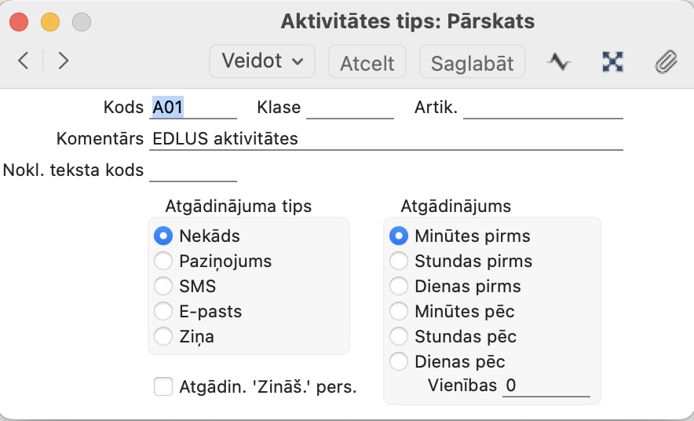The image size is (694, 421).
Task: Click into the Artik. field
Action: (542, 108)
